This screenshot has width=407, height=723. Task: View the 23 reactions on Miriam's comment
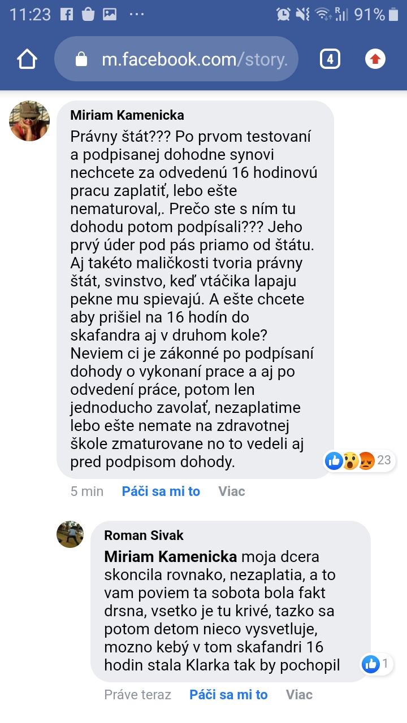tap(359, 461)
